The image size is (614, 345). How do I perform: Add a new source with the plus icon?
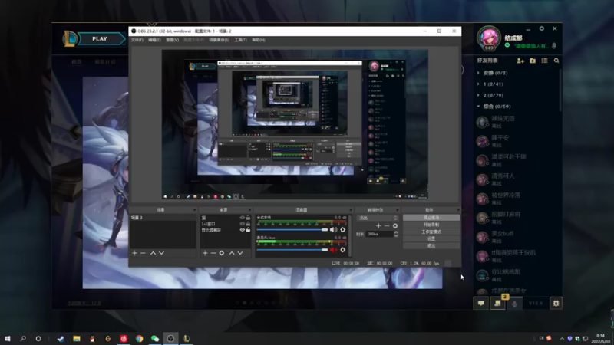coord(205,253)
